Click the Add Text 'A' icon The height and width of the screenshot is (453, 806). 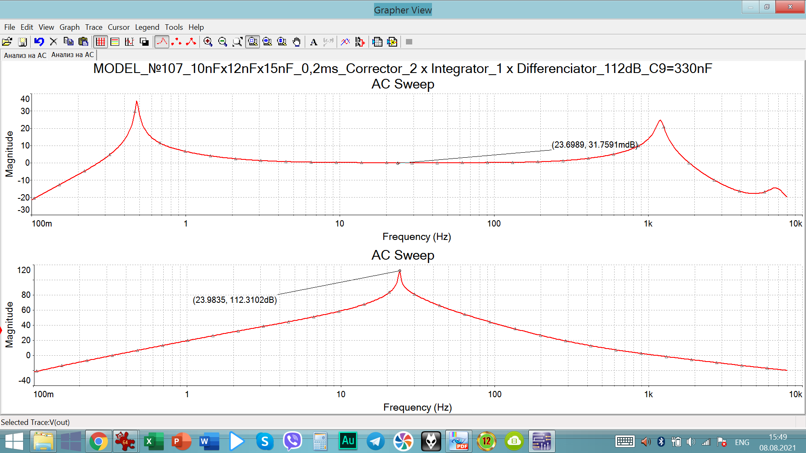314,42
